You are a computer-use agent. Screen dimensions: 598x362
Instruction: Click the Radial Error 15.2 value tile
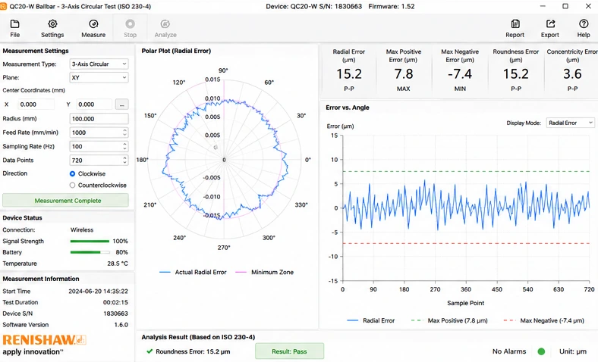tap(349, 70)
